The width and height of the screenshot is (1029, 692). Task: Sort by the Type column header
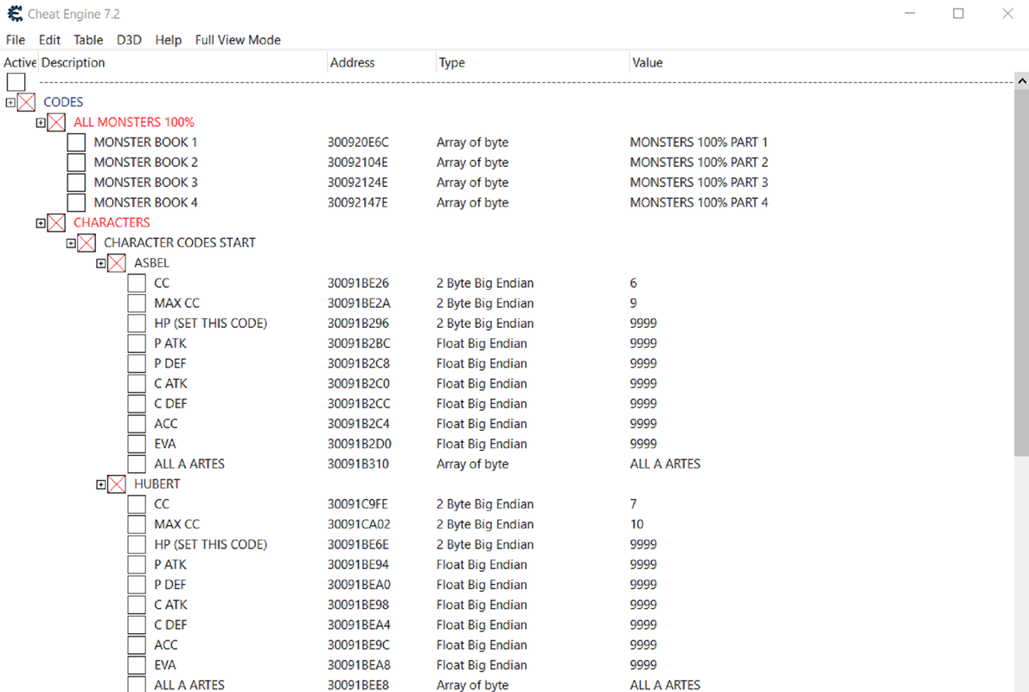pyautogui.click(x=533, y=62)
